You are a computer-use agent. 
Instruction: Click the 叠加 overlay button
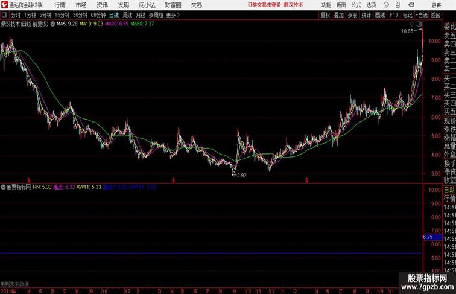(x=339, y=15)
